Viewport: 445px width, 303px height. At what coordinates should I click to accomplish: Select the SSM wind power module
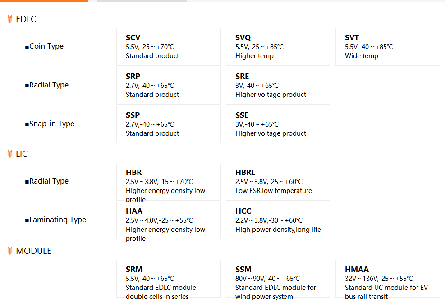pyautogui.click(x=278, y=279)
